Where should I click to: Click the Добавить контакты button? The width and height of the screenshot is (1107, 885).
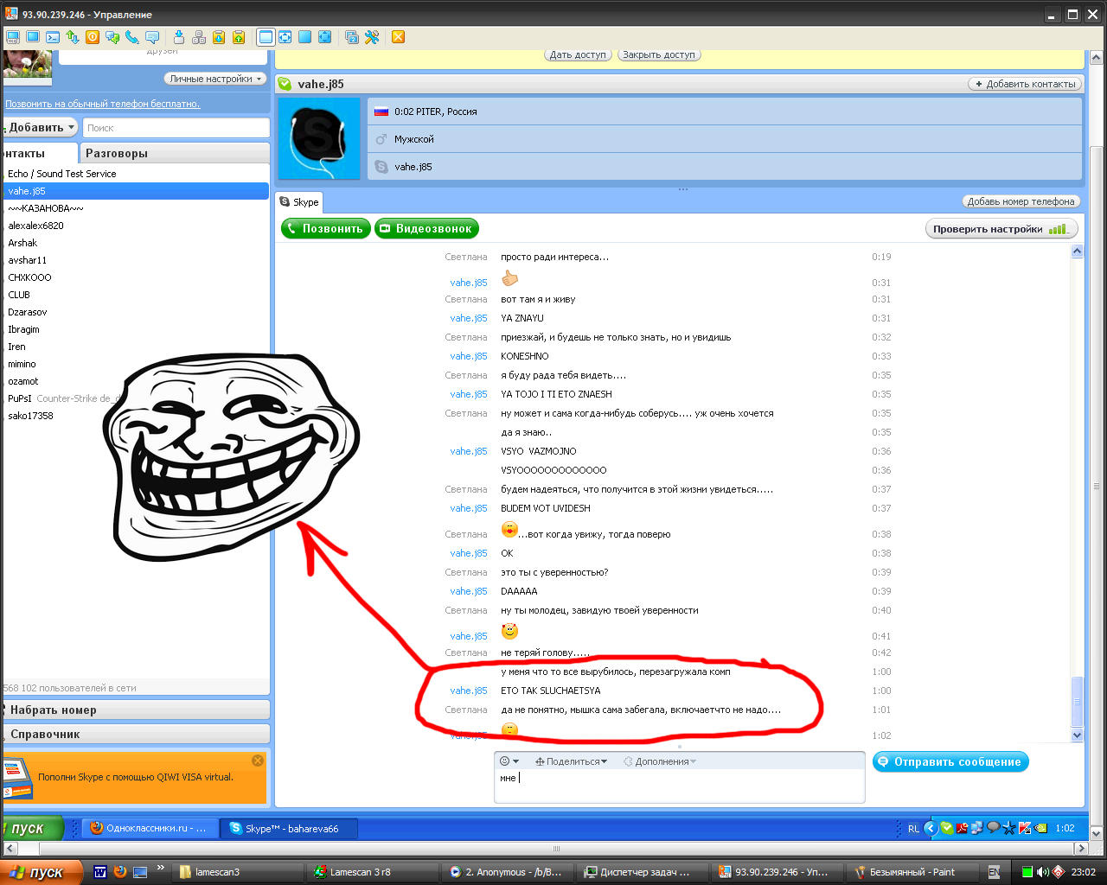click(x=1025, y=84)
